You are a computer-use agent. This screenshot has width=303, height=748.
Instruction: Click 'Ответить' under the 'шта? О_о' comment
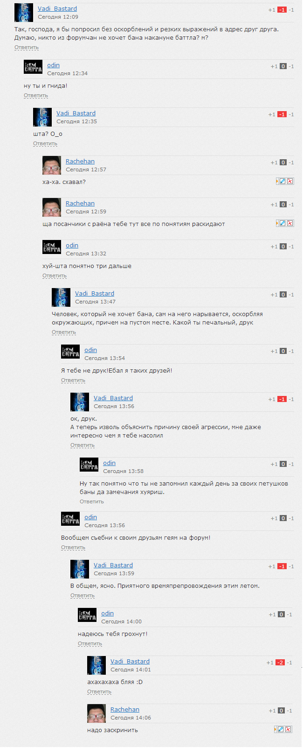45,143
